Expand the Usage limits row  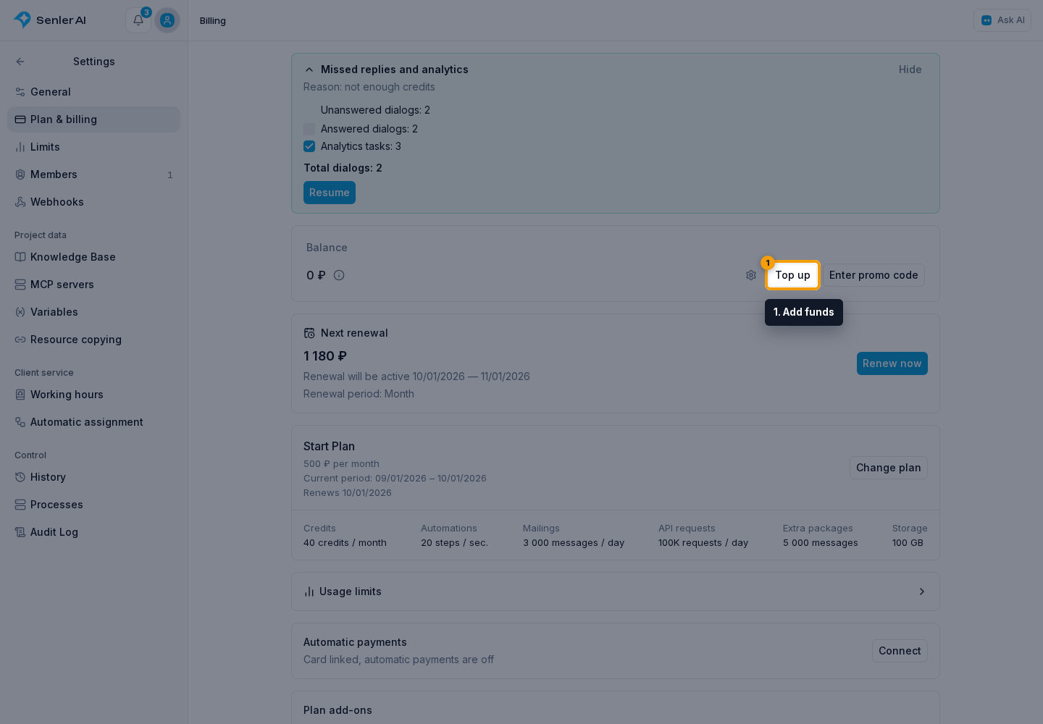coord(615,592)
